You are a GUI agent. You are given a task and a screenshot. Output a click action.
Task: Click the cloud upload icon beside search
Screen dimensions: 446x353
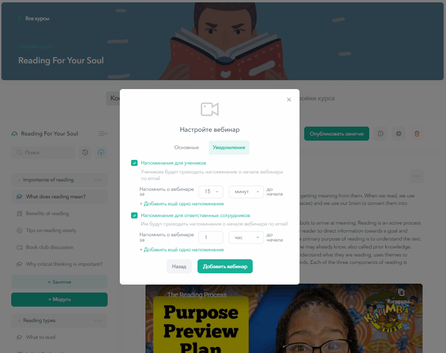pyautogui.click(x=101, y=152)
